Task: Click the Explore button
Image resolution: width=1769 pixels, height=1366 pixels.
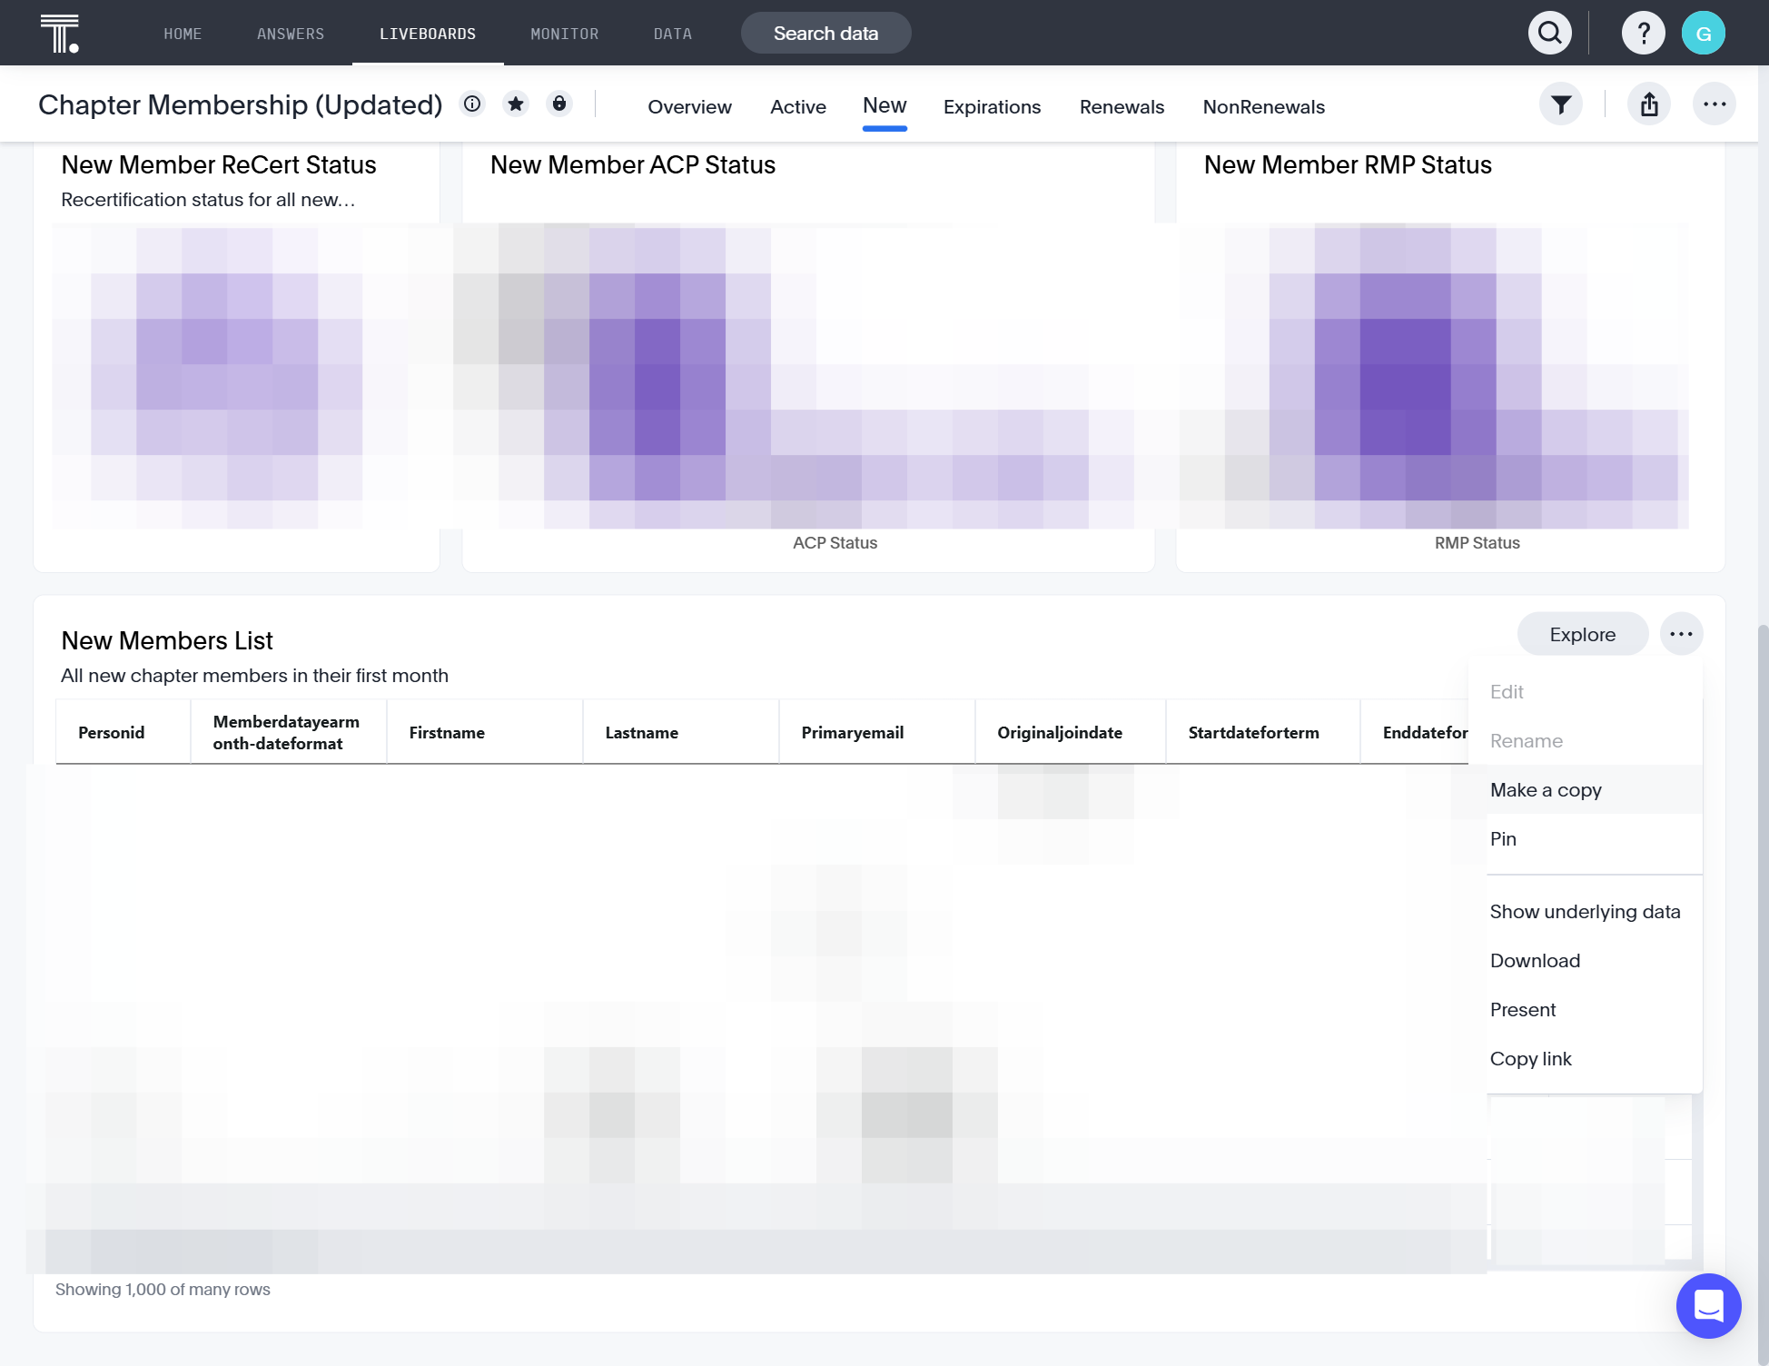Action: (x=1583, y=634)
